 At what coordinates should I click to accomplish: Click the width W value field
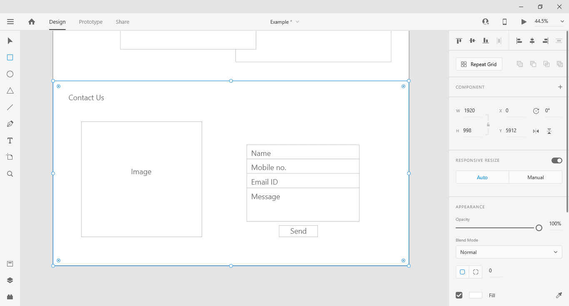click(x=473, y=111)
